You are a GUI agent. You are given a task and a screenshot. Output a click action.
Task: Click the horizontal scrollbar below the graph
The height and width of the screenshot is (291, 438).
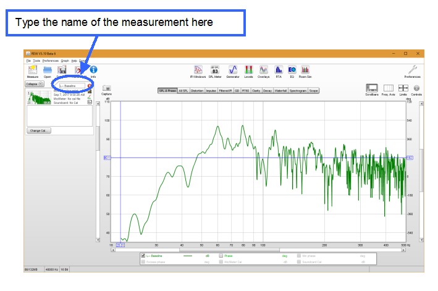click(x=259, y=249)
